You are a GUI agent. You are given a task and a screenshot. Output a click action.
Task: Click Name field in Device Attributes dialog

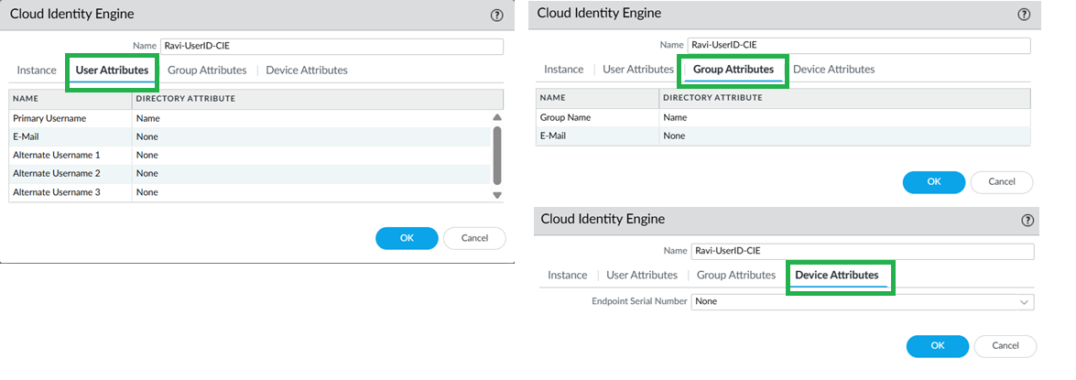(863, 251)
